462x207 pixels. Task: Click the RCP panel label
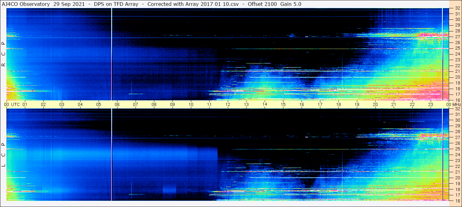coord(3,54)
